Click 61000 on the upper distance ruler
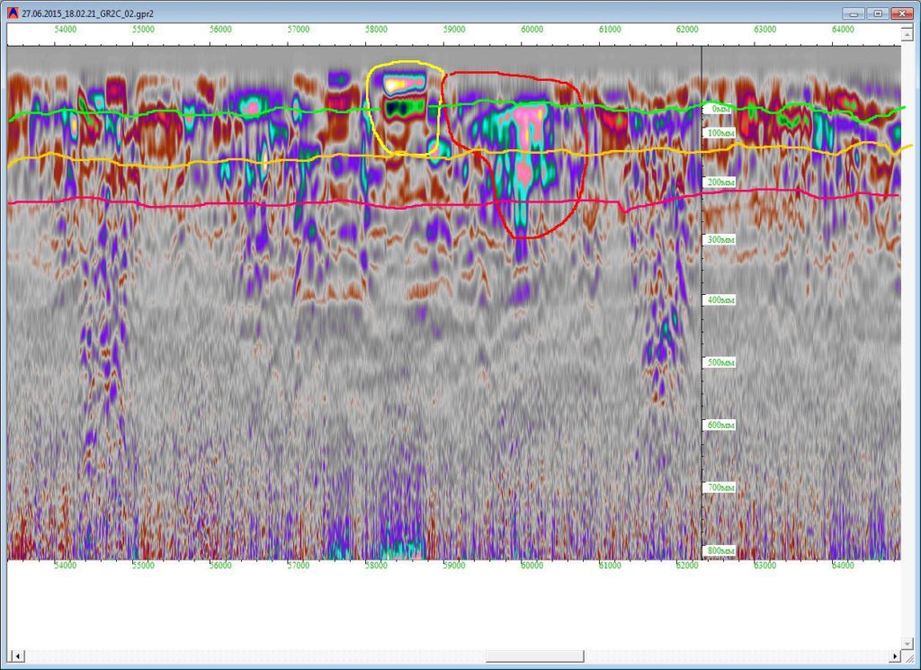 tap(610, 30)
